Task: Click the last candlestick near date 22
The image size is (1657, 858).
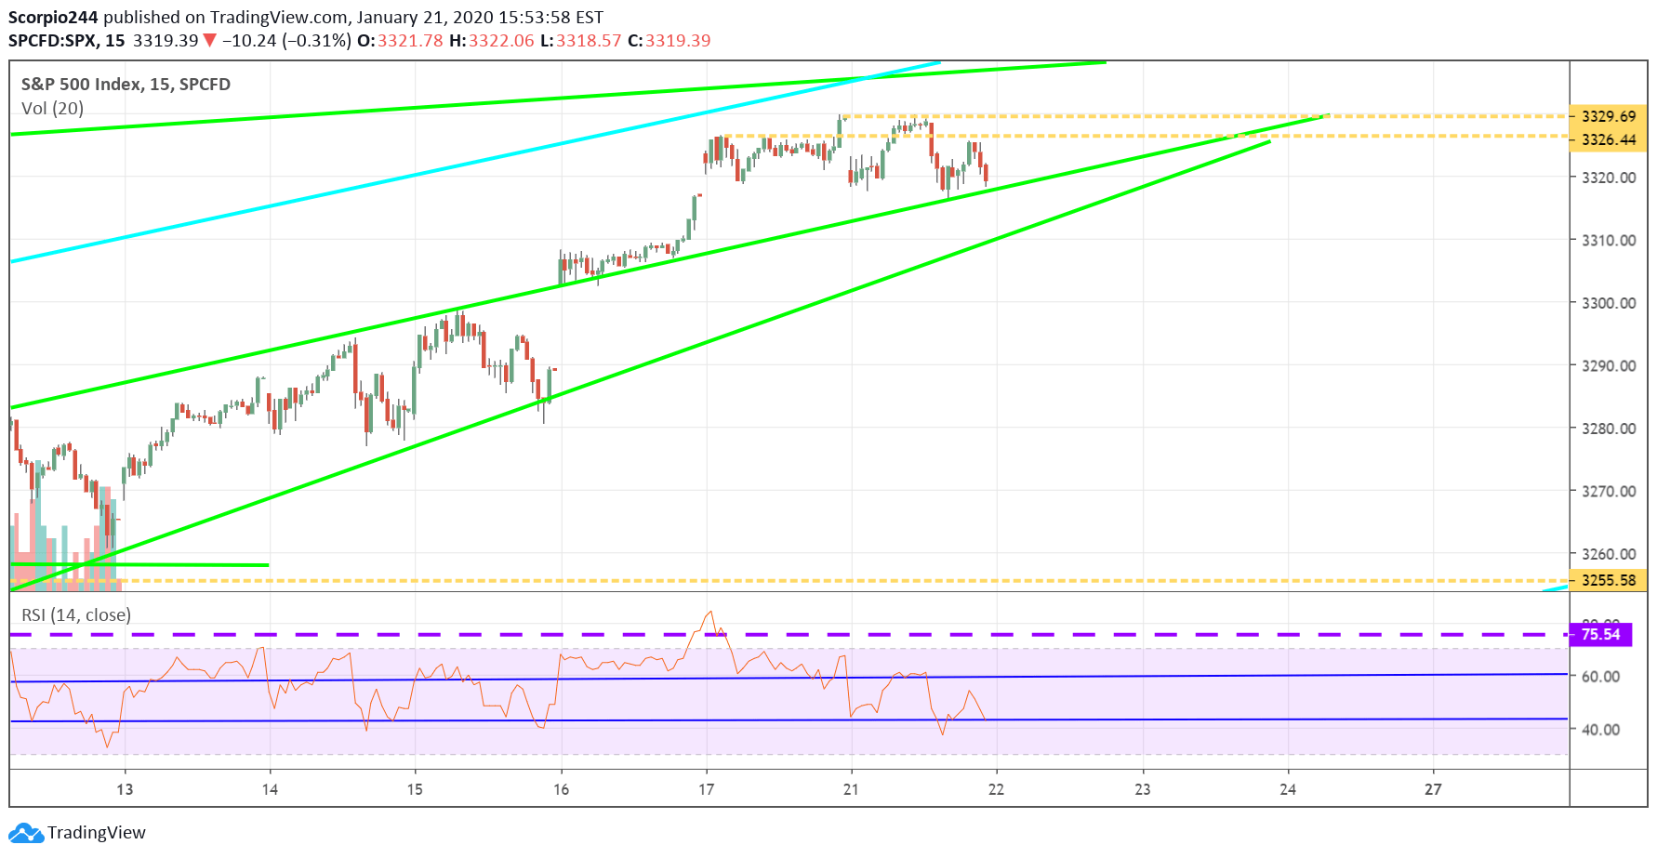Action: (986, 175)
